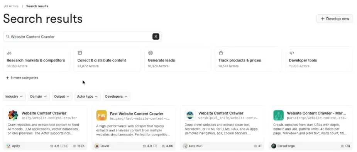Click 23,872 Actors count
This screenshot has width=357, height=152.
pos(88,66)
